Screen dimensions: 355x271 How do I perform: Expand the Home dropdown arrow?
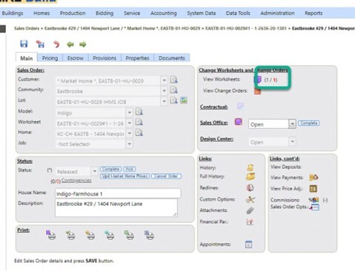[129, 133]
